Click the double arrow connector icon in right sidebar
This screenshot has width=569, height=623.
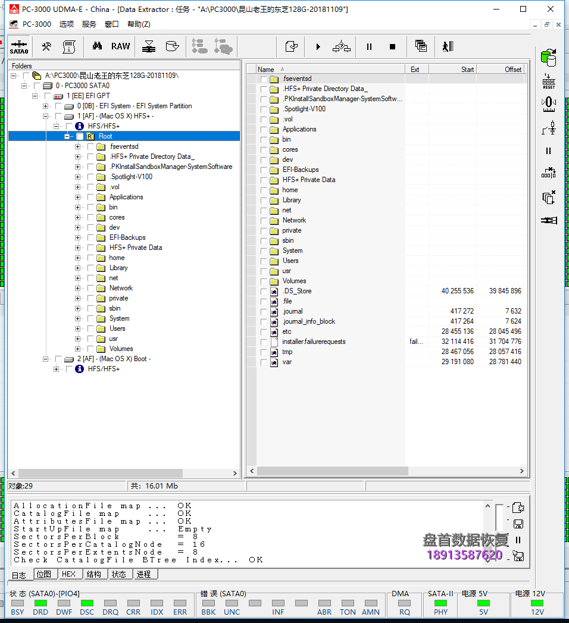point(549,220)
